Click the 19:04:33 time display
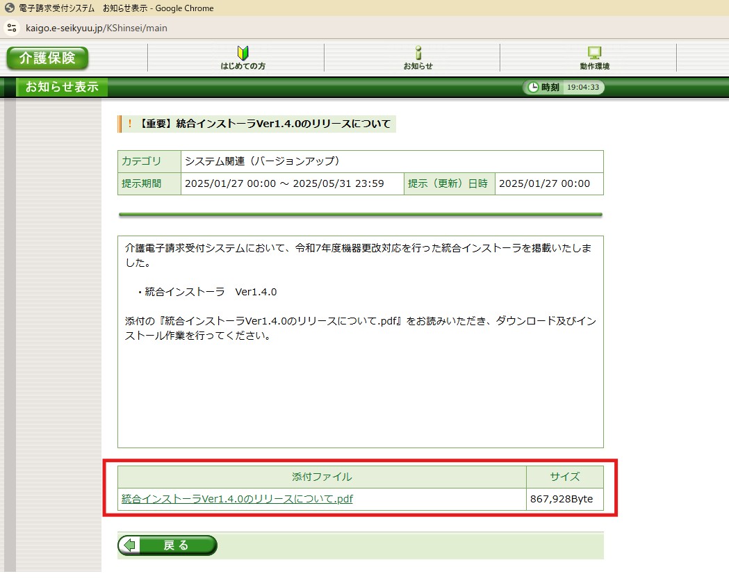The height and width of the screenshot is (583, 729). (x=583, y=88)
